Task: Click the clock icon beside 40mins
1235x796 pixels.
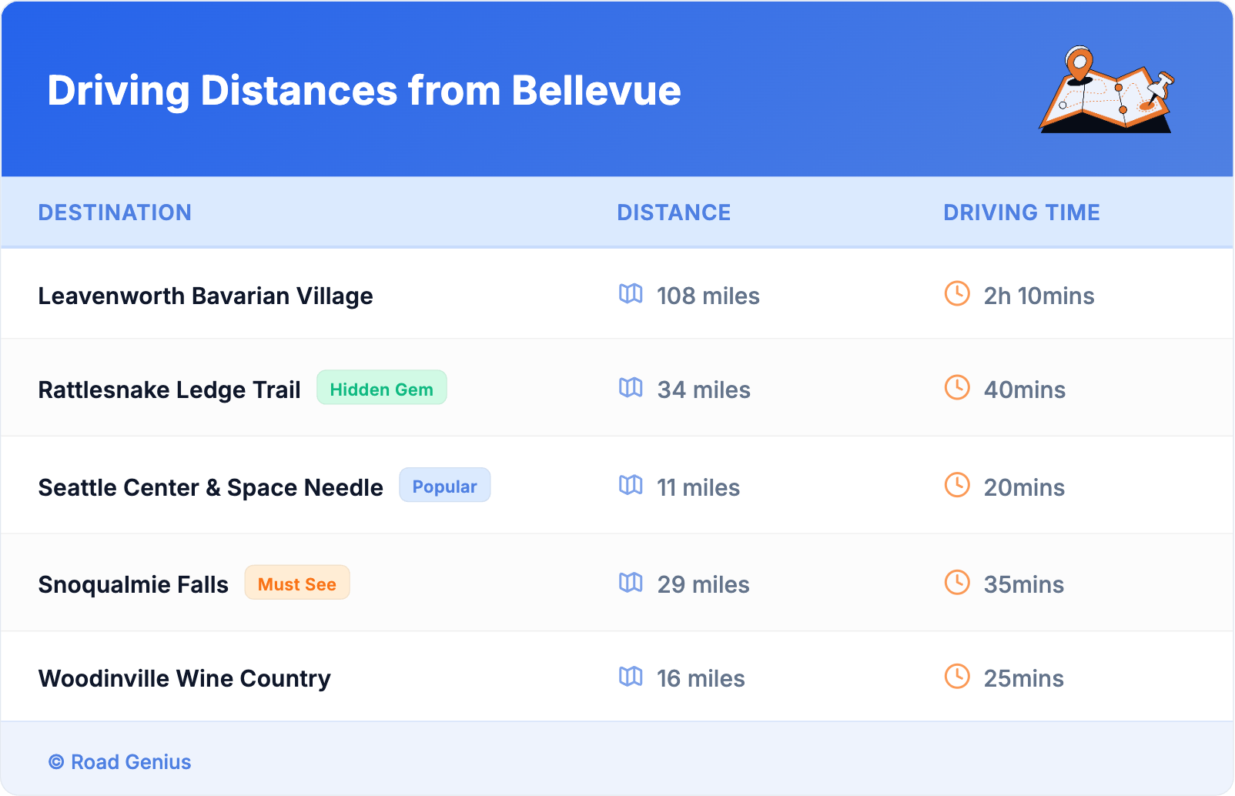Action: (x=957, y=387)
